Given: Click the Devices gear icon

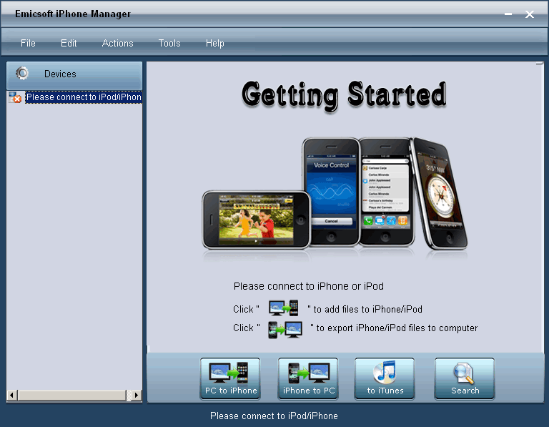Looking at the screenshot, I should [x=22, y=73].
